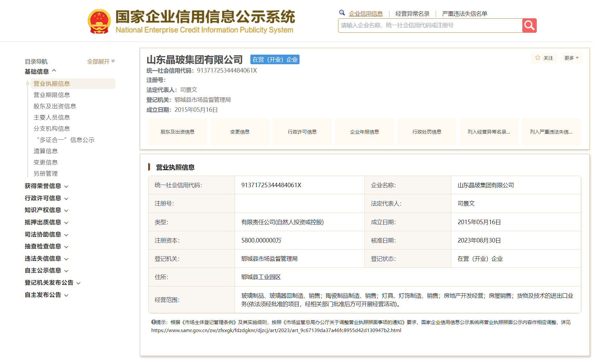Click registered capital value 5800.000000万
Viewport: 593px width, 360px height.
pyautogui.click(x=261, y=240)
